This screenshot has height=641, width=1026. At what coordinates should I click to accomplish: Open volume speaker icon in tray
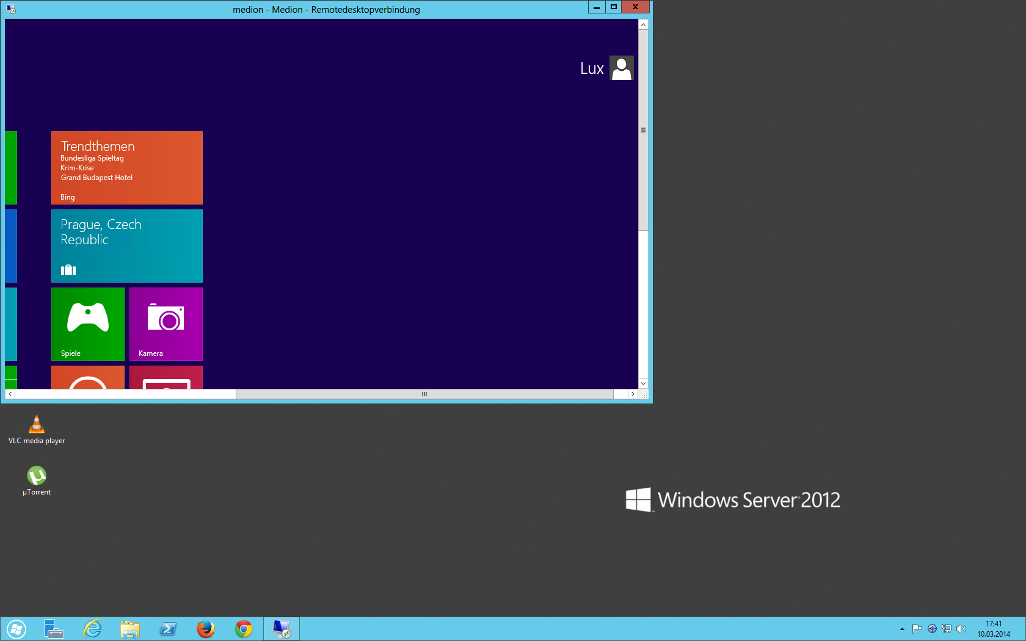[x=961, y=629]
